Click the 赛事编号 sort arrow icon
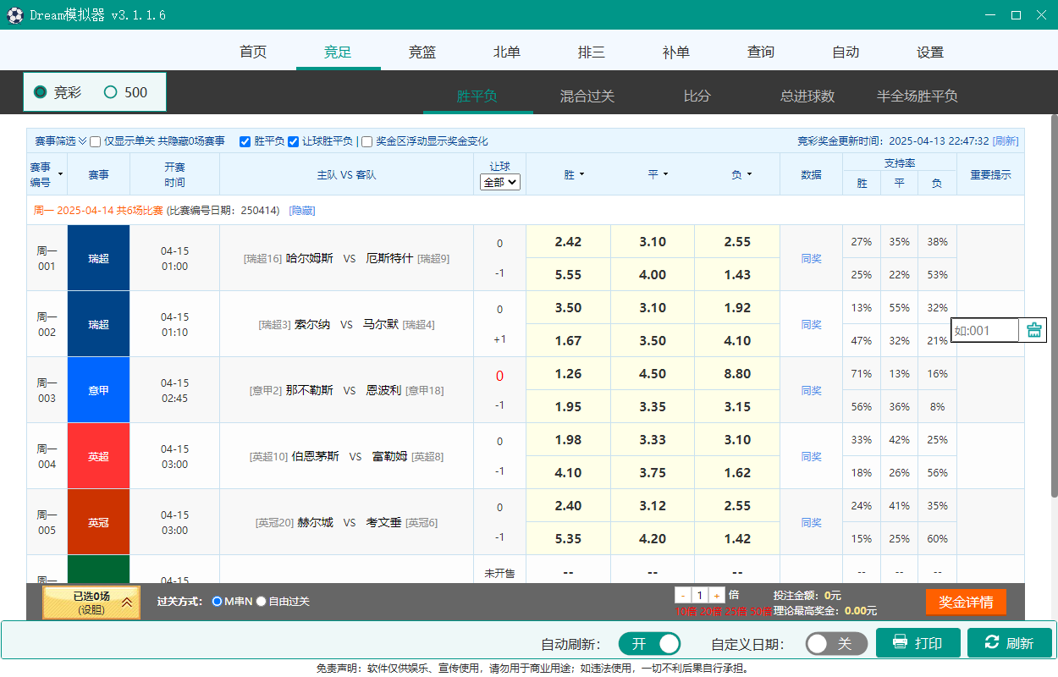1058x677 pixels. 60,174
